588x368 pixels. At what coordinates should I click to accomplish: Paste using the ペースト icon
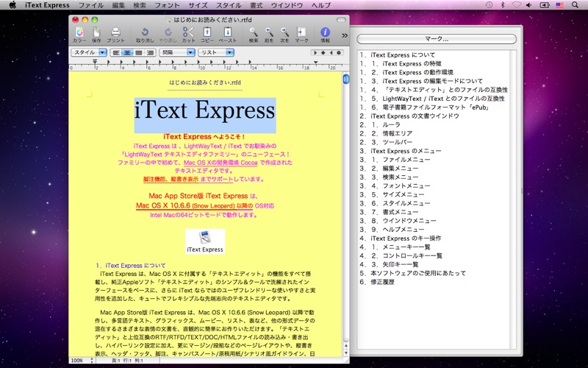point(228,35)
